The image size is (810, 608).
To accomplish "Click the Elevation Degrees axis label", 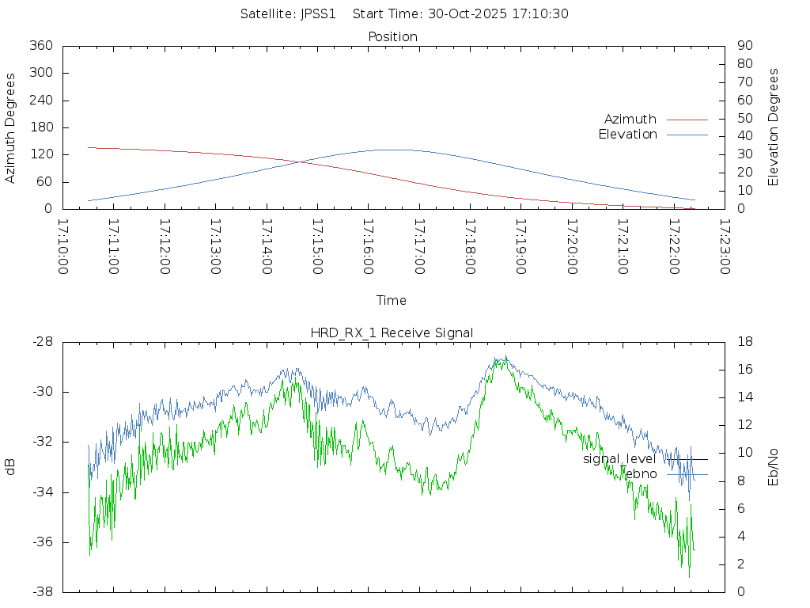I will [x=774, y=127].
